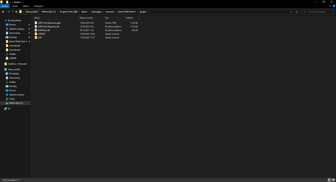Switch to large icons view in status bar
Viewport: 336px width, 182px height.
(333, 180)
